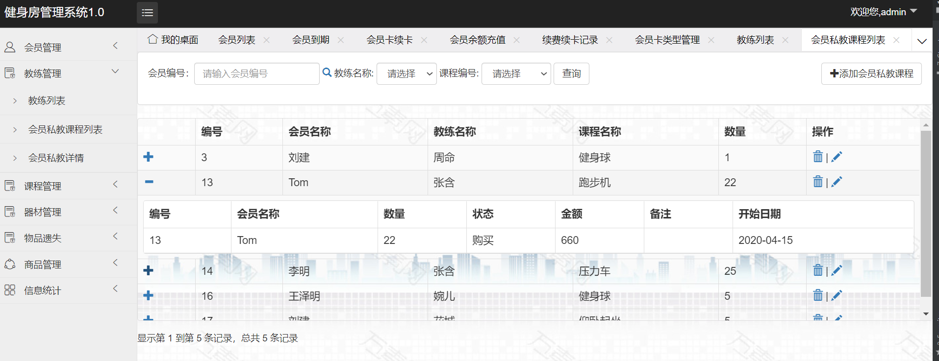Open 会员私教详情 in sidebar

click(x=56, y=158)
